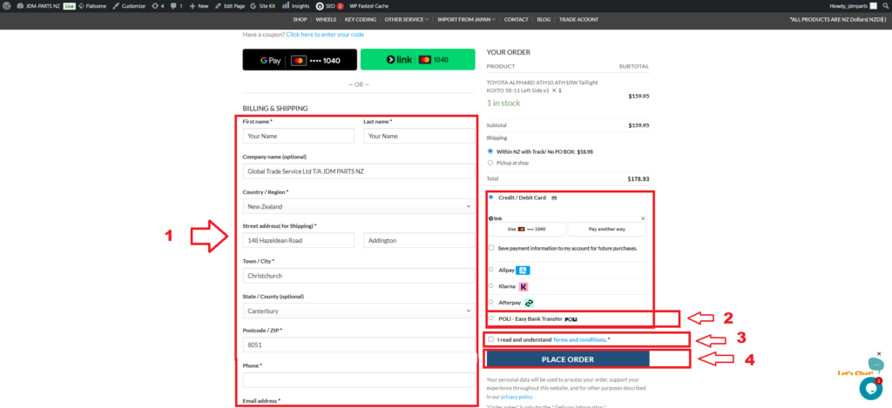Viewport: 892px width, 408px height.
Task: Open Yoast SEO menu
Action: click(330, 6)
